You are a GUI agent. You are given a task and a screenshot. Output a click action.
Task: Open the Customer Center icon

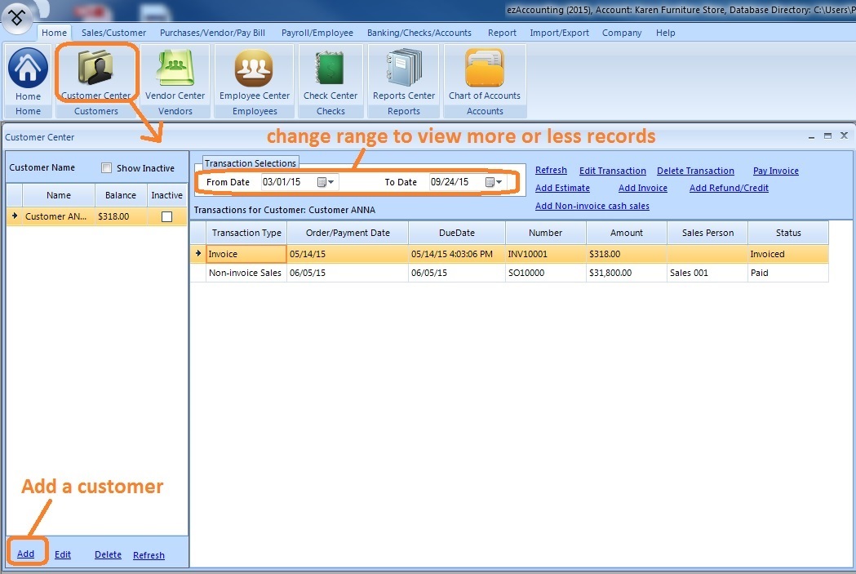coord(95,69)
